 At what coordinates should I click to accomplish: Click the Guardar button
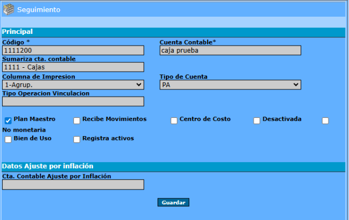coord(173,202)
